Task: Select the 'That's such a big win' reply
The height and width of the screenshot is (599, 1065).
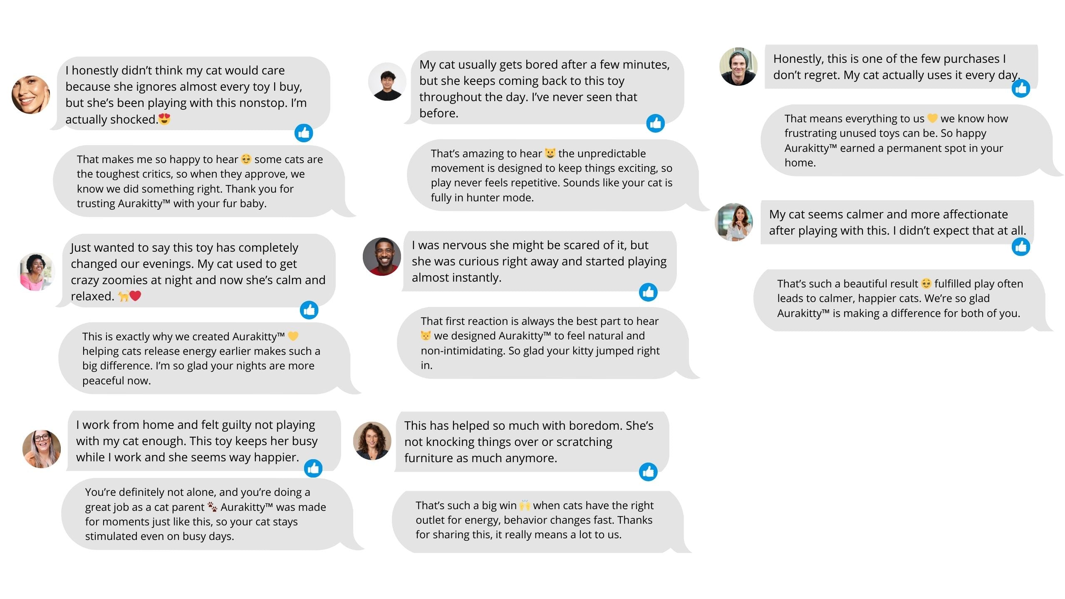Action: coord(537,520)
